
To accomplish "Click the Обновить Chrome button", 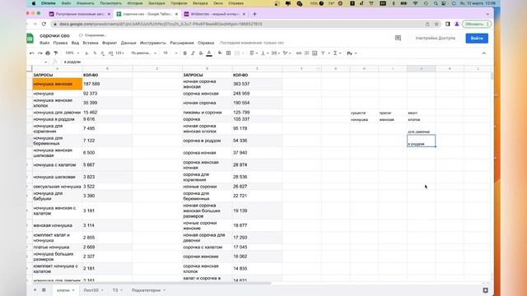I will pos(477,24).
